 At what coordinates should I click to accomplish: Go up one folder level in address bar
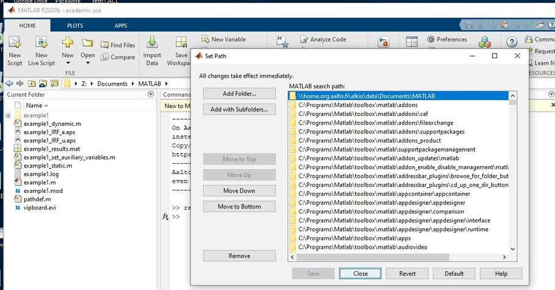pos(30,84)
